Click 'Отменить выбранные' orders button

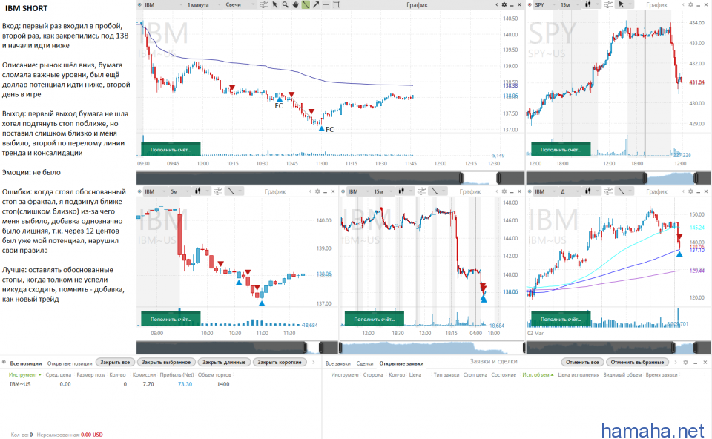638,363
